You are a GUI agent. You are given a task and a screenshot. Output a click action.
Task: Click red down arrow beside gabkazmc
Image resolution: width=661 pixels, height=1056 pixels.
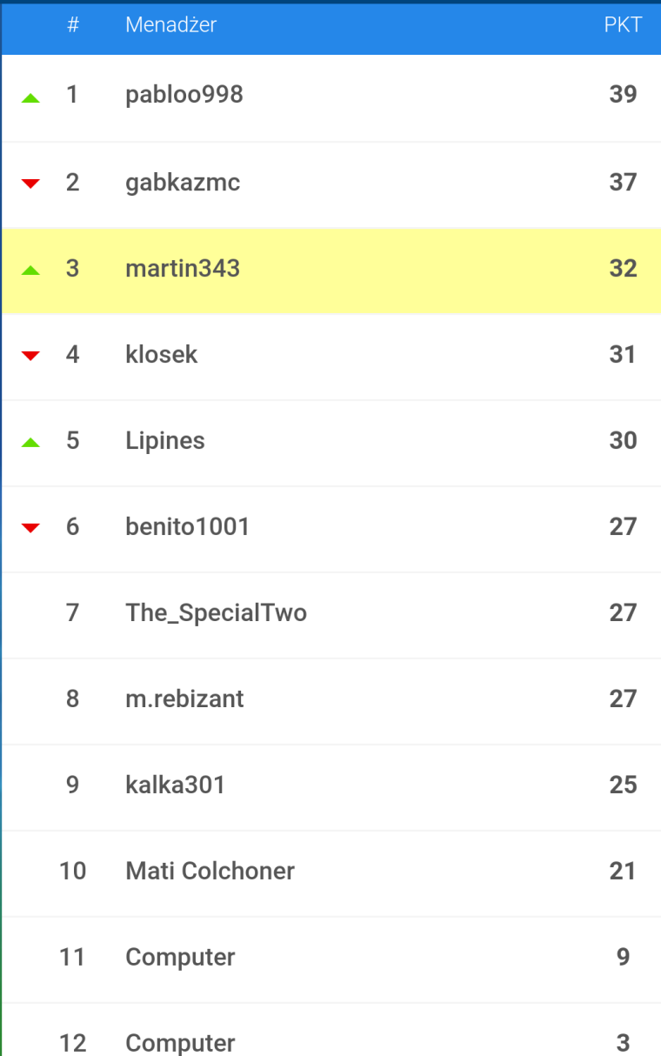[x=30, y=184]
